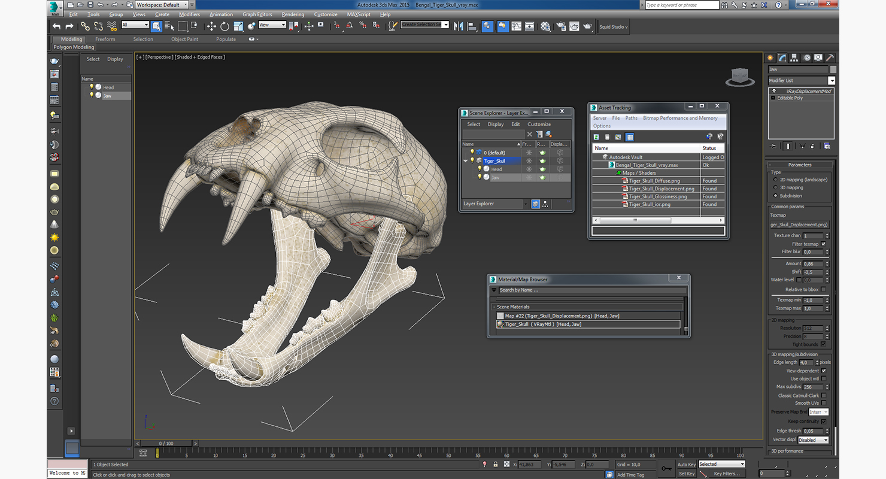The width and height of the screenshot is (886, 479).
Task: Open the Layer Explorer dropdown arrow
Action: pyautogui.click(x=526, y=204)
